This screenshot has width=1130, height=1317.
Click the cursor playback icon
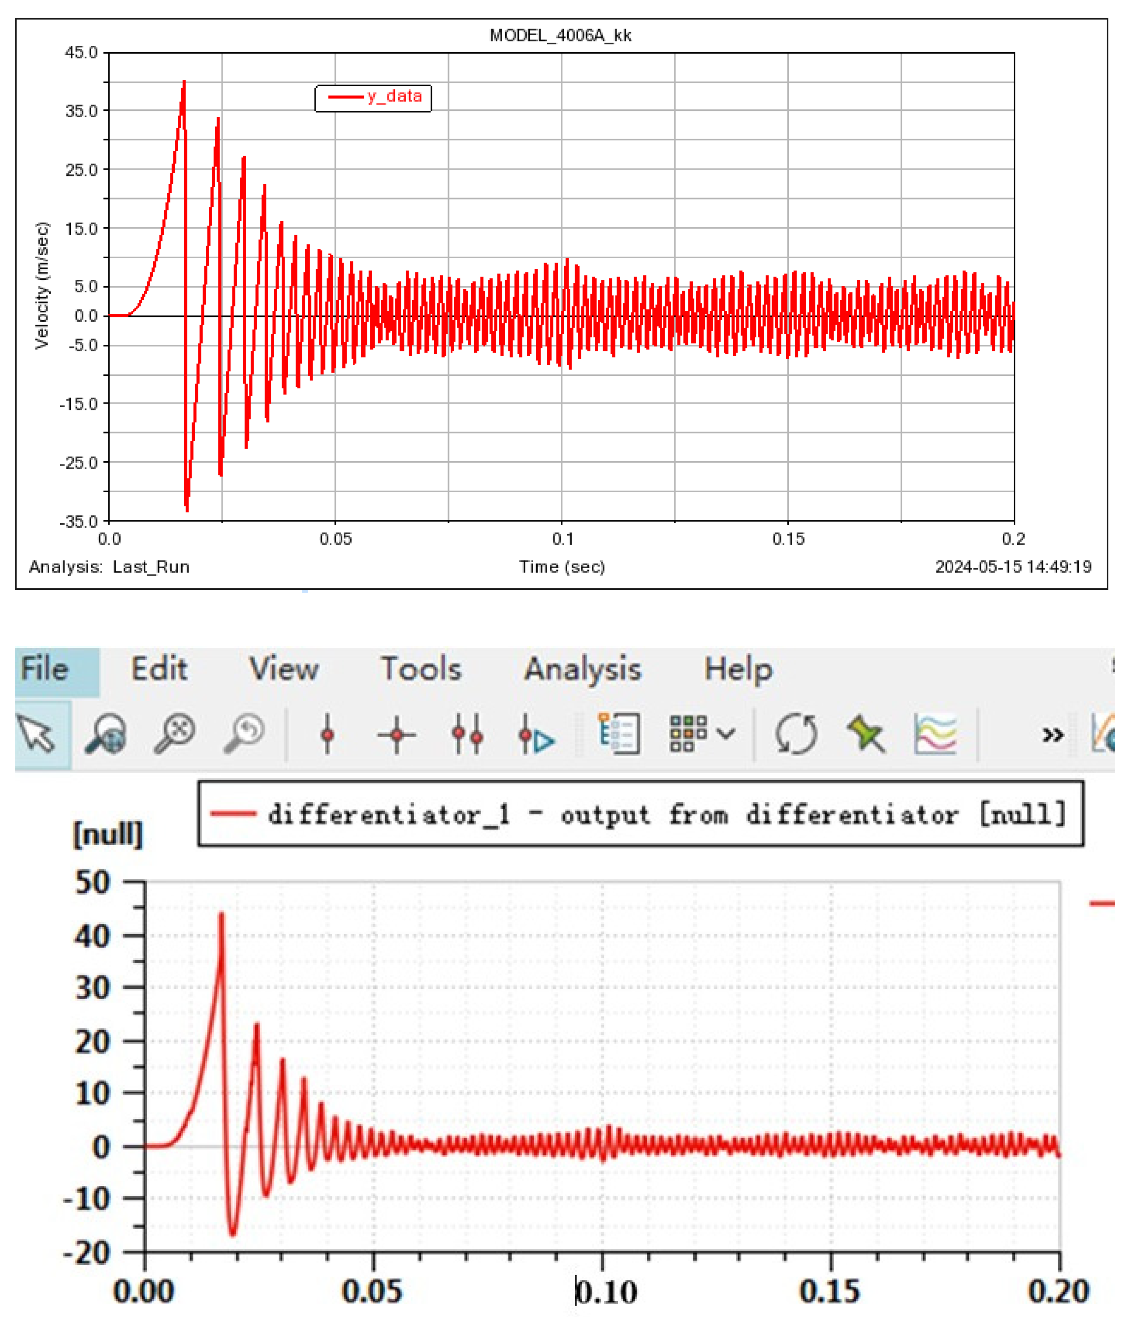tap(536, 736)
